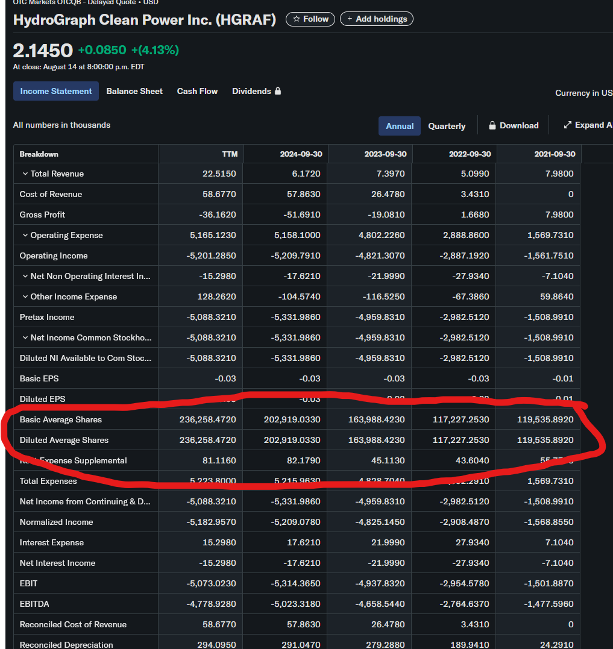Expand the Operating Expense row
This screenshot has width=613, height=649.
25,235
